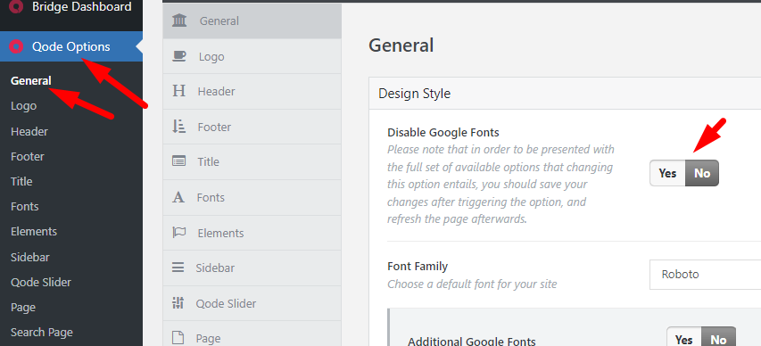
Task: Select Footer in the admin submenu
Action: [x=28, y=156]
